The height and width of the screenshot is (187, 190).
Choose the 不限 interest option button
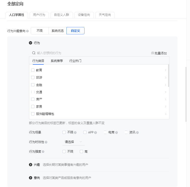[40, 31]
